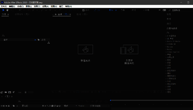Image resolution: width=193 pixels, height=110 pixels.
Task: Open the 动画(A) menu
Action: click(45, 6)
